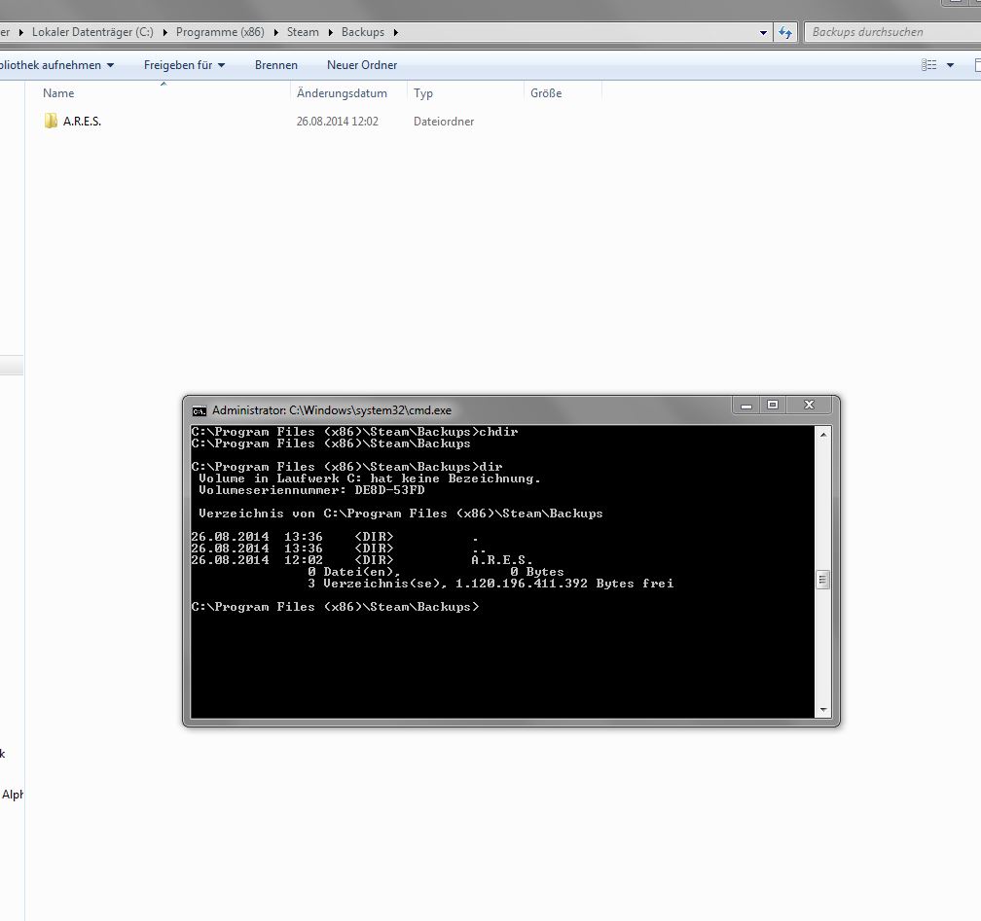Click the Bytes frei line in cmd
This screenshot has height=921, width=981.
[491, 584]
